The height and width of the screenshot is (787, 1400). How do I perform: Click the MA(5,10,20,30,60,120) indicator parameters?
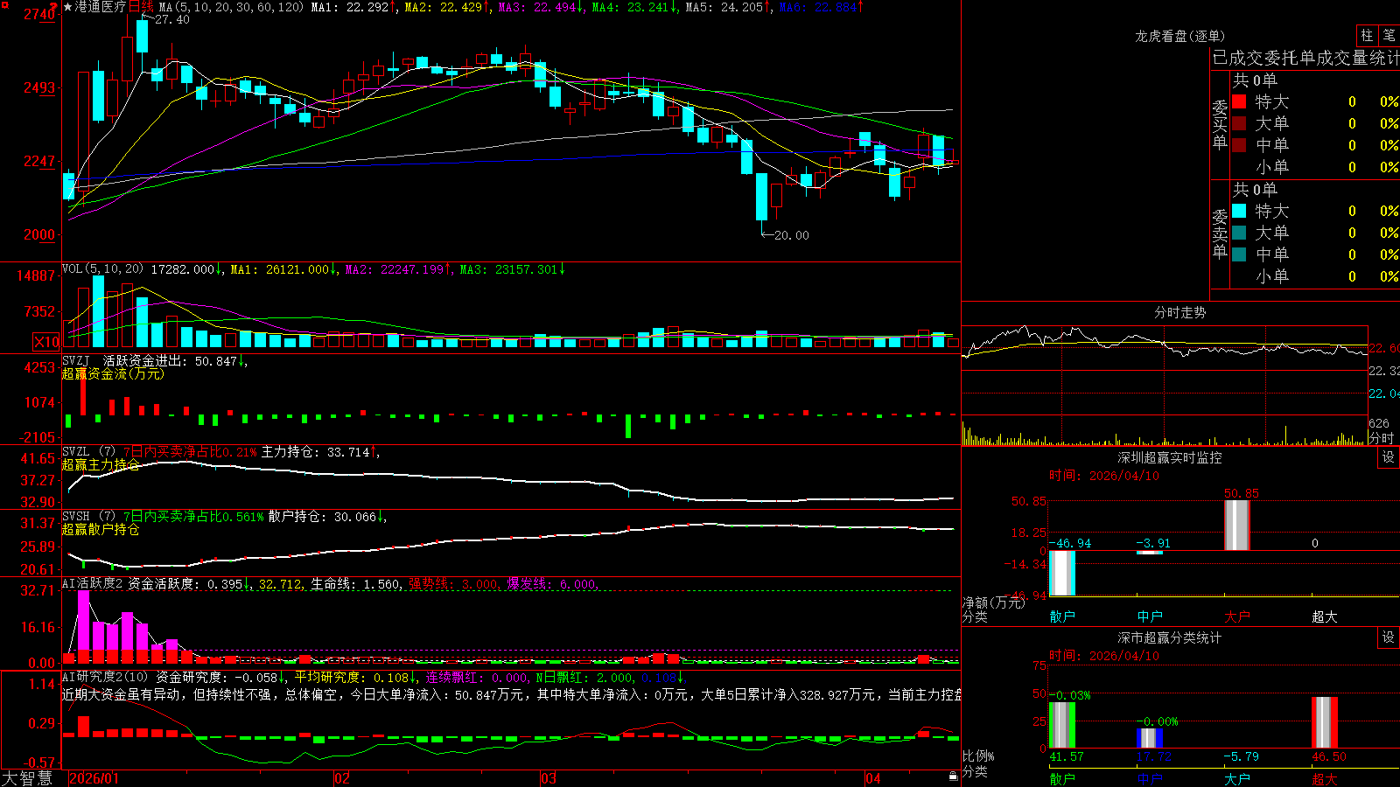232,7
